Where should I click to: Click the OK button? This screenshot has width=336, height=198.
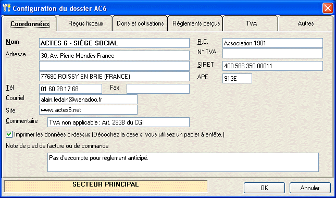pyautogui.click(x=264, y=188)
